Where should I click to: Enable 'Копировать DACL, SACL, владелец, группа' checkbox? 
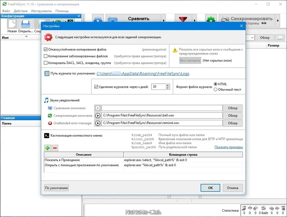click(x=46, y=63)
